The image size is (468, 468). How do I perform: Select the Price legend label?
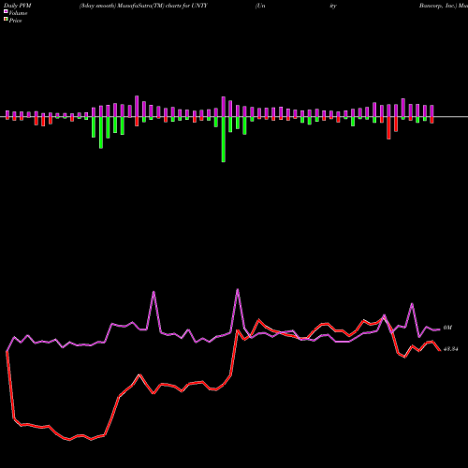[15, 21]
